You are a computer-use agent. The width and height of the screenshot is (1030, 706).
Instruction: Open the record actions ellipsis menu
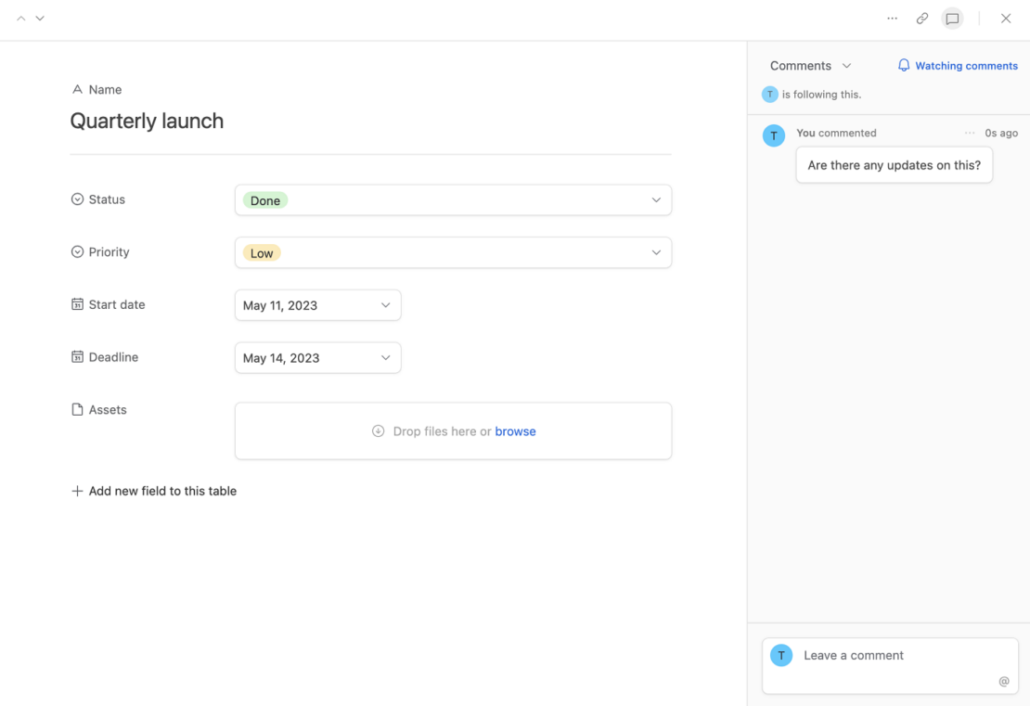(x=892, y=18)
